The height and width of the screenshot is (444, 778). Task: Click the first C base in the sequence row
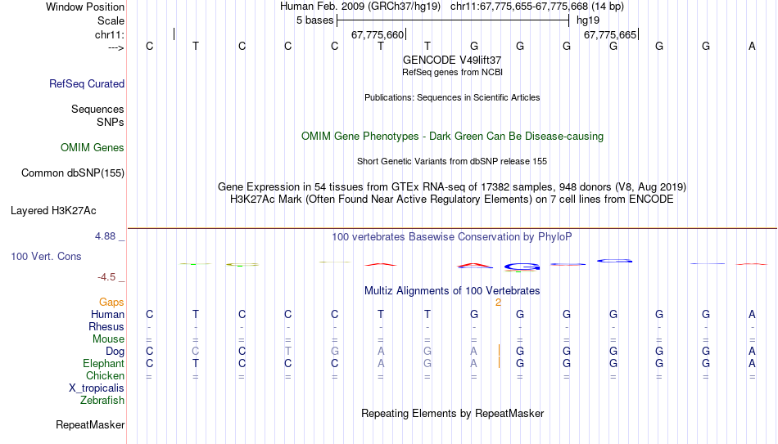click(x=149, y=46)
